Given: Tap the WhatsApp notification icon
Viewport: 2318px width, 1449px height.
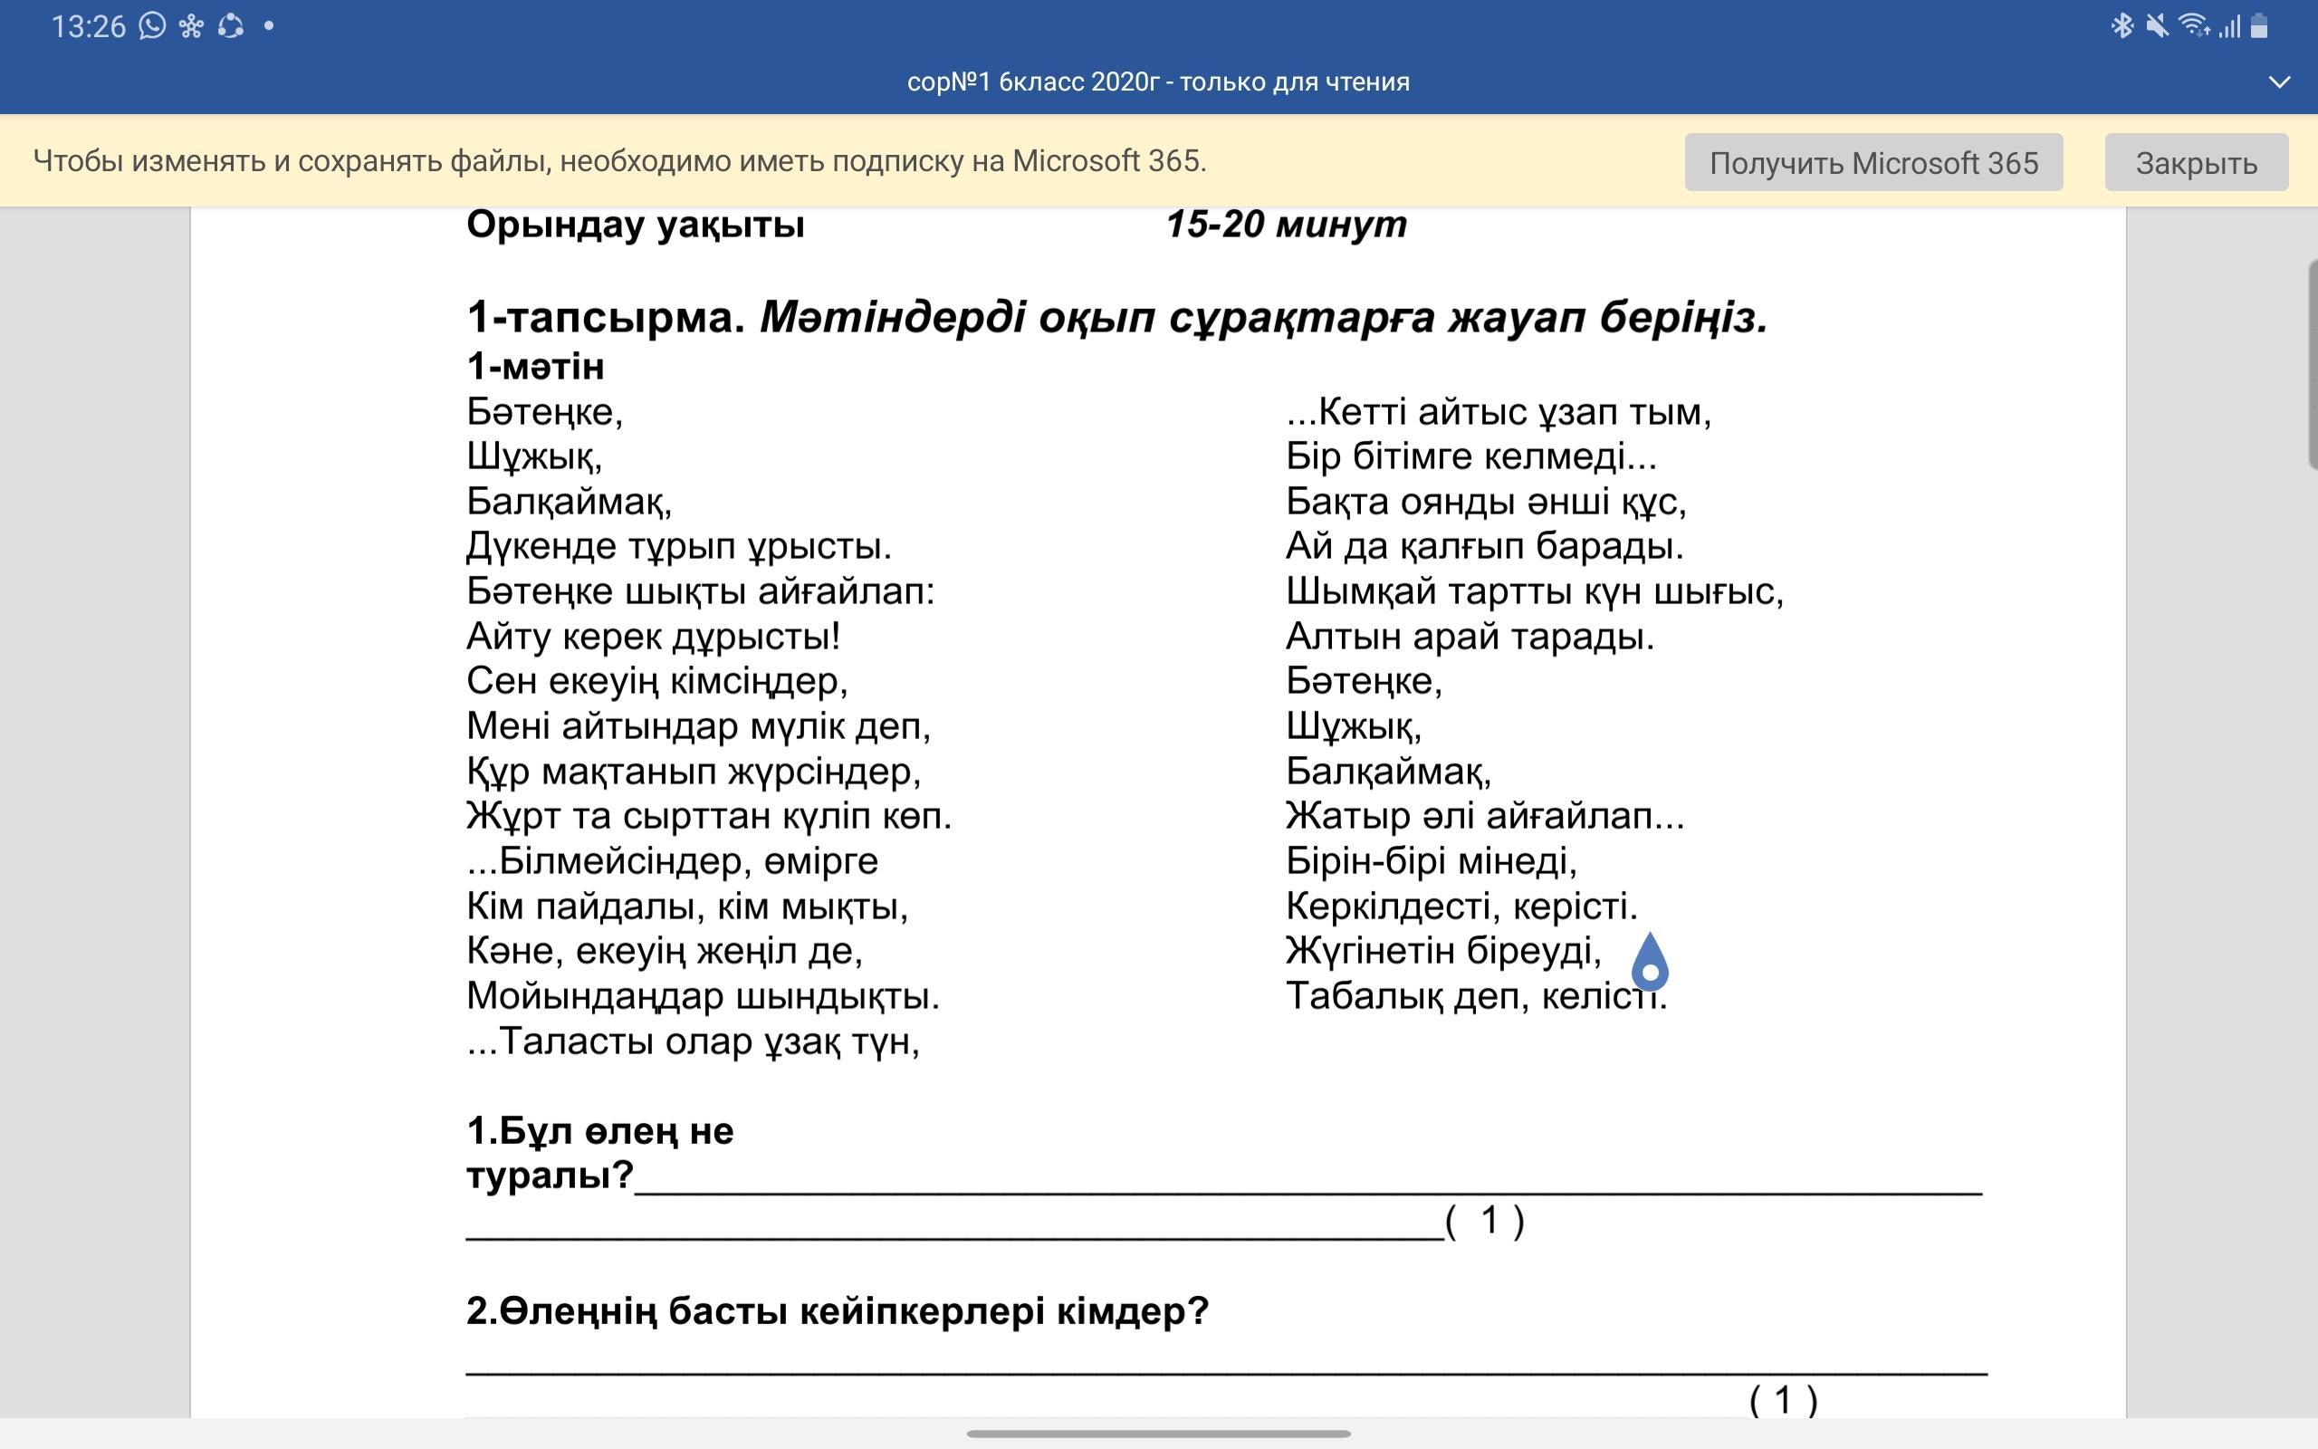Looking at the screenshot, I should point(151,26).
